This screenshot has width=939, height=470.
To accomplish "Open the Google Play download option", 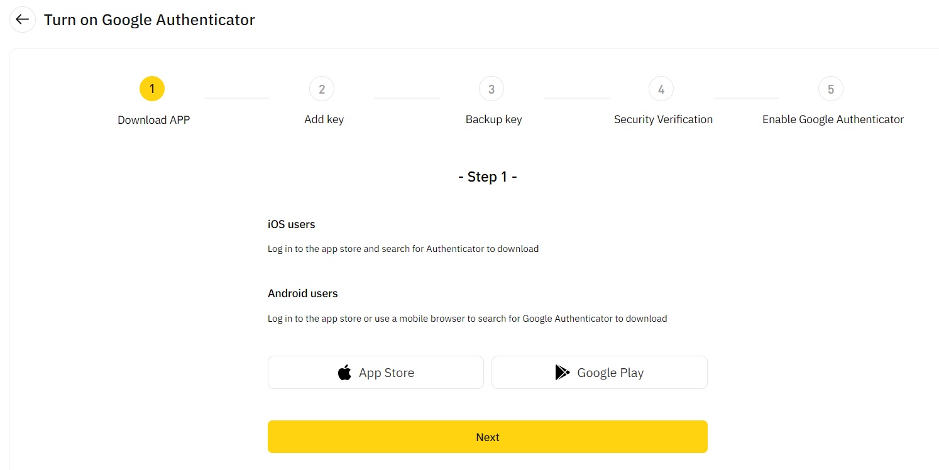I will pos(599,372).
